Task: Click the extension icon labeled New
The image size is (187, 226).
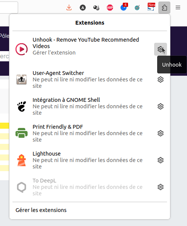Action: pyautogui.click(x=151, y=7)
